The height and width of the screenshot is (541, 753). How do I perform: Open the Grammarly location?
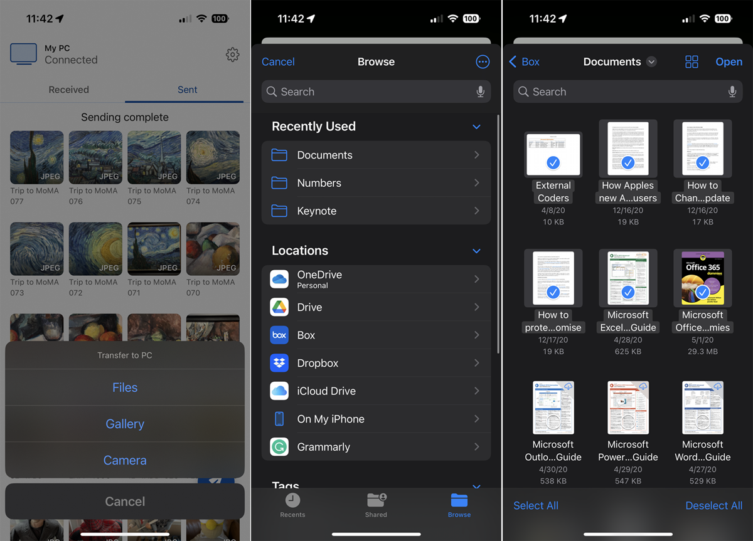tap(376, 447)
